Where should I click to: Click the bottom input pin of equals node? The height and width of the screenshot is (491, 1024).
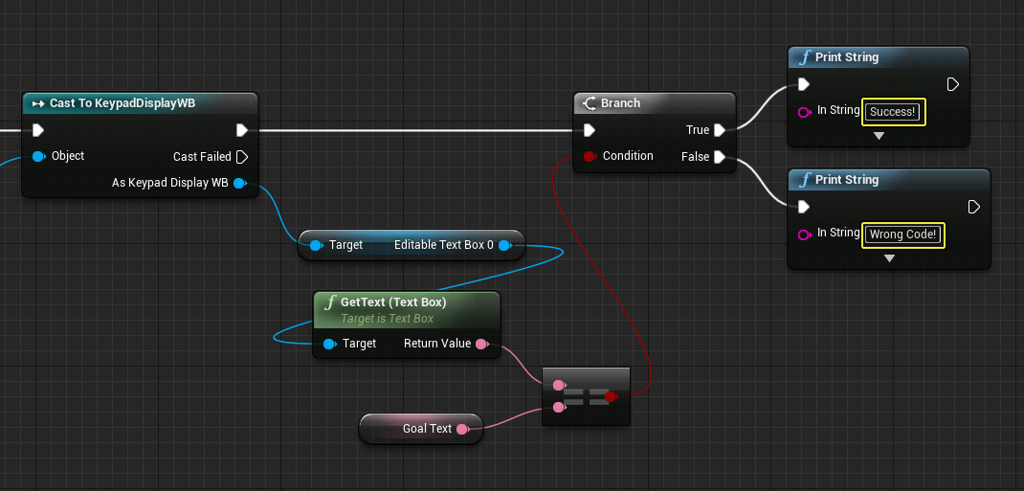coord(558,408)
